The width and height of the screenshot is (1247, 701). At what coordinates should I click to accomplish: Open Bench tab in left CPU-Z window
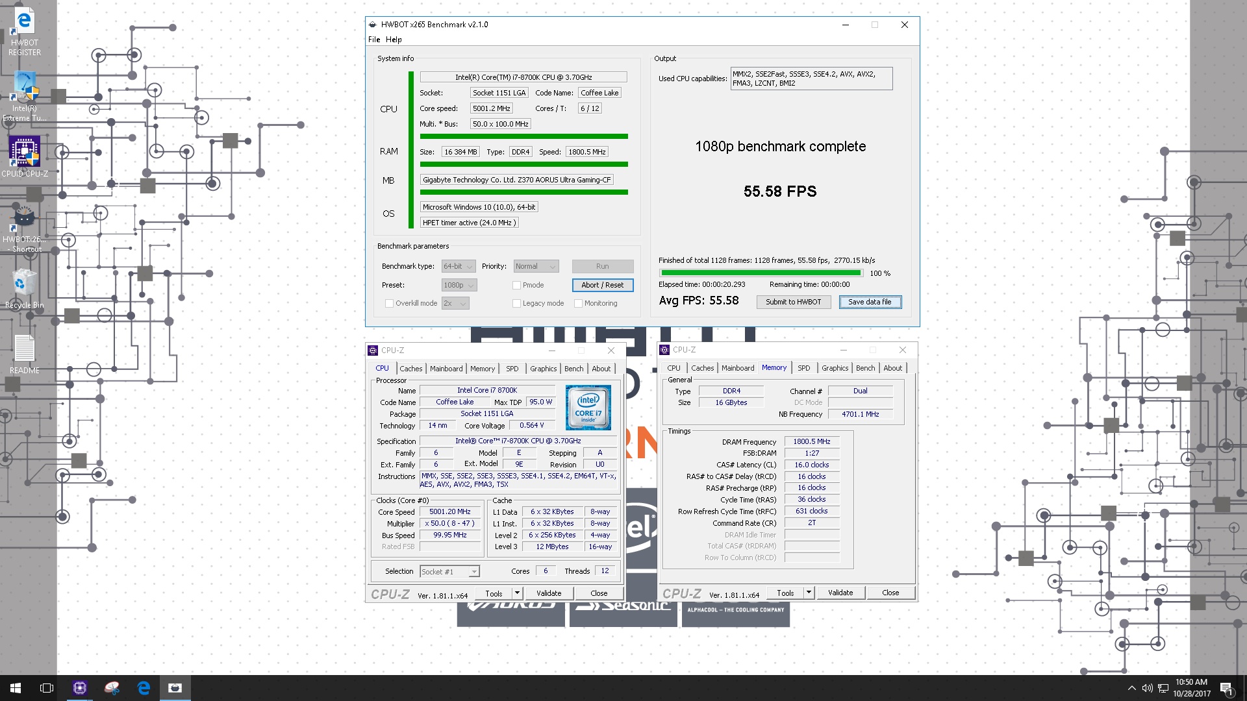573,369
